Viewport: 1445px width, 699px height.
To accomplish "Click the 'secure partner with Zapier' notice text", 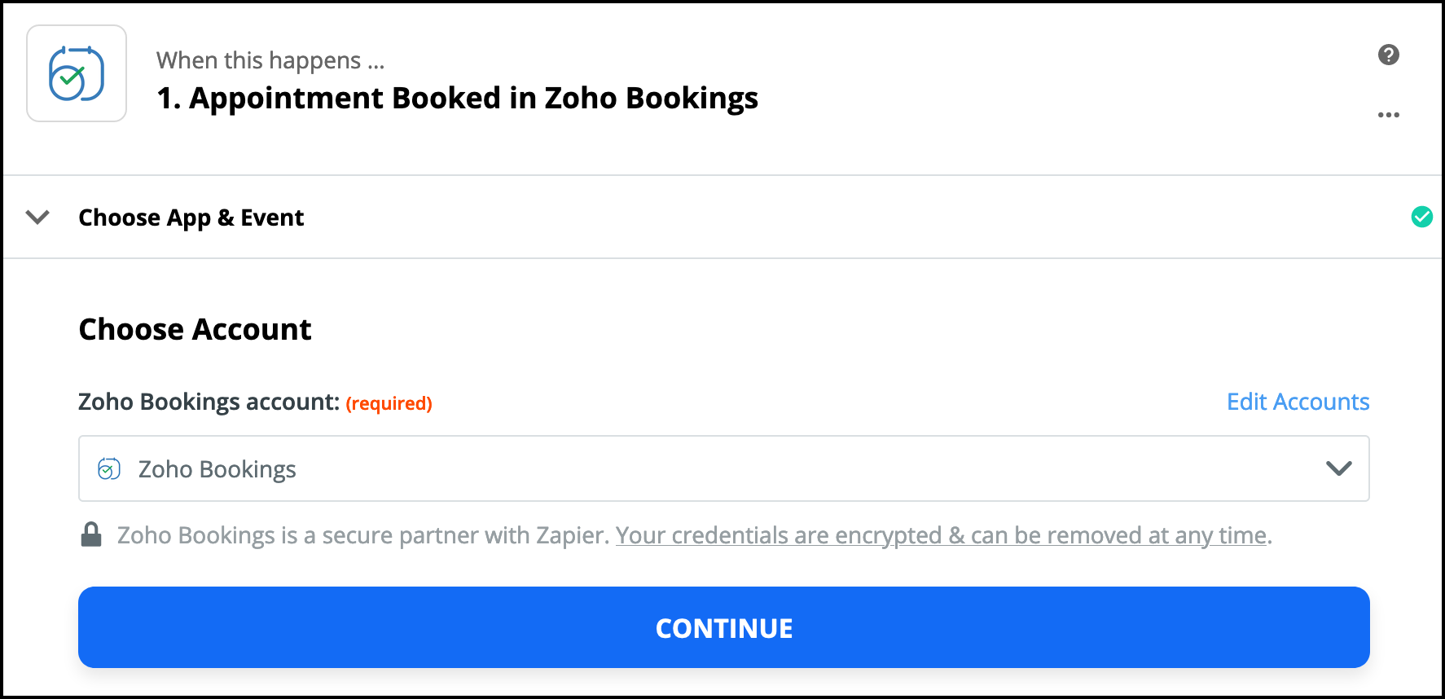I will tap(363, 535).
